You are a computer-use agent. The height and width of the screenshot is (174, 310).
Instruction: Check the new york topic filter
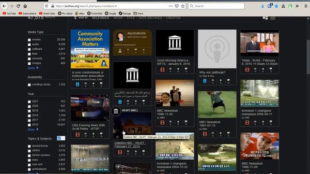tap(29, 165)
